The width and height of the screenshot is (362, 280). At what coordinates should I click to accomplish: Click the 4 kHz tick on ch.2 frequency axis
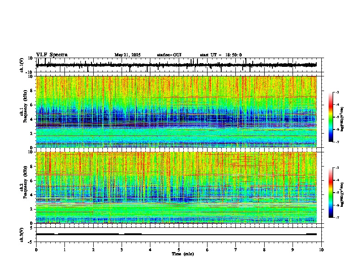point(32,195)
